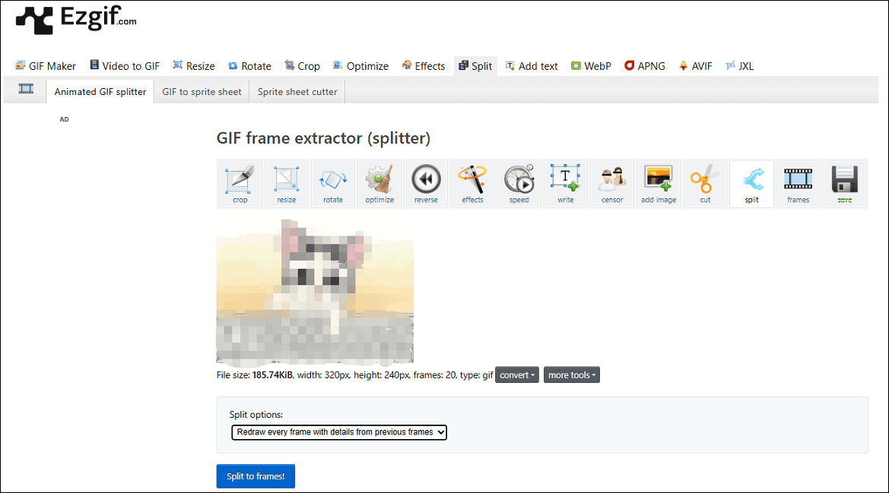889x493 pixels.
Task: Select the censor tool
Action: pyautogui.click(x=611, y=183)
